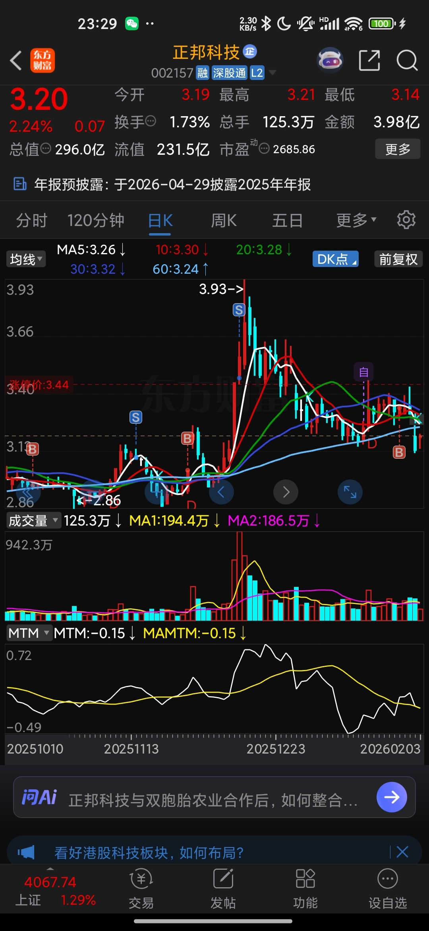Switch to 五日 tab
Viewport: 429px width, 931px height.
[287, 220]
